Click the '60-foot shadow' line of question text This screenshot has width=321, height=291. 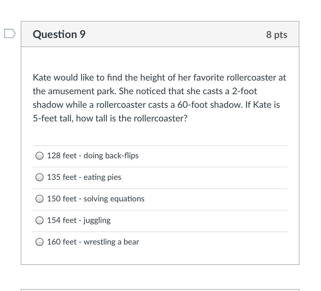156,105
